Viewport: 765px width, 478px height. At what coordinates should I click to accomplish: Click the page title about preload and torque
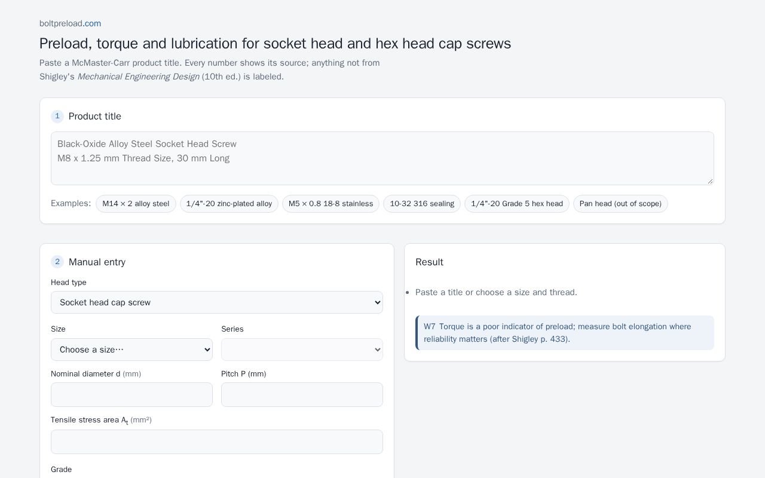[x=275, y=44]
